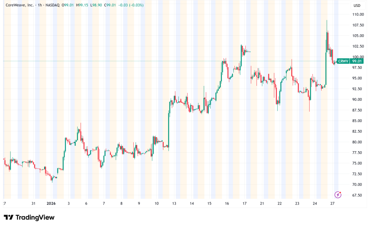Click the 67.50 price scale label
370x227 pixels.
tap(358, 195)
